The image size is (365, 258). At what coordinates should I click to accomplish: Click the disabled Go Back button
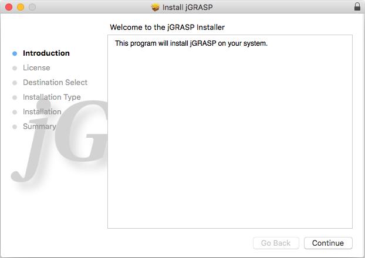point(276,243)
